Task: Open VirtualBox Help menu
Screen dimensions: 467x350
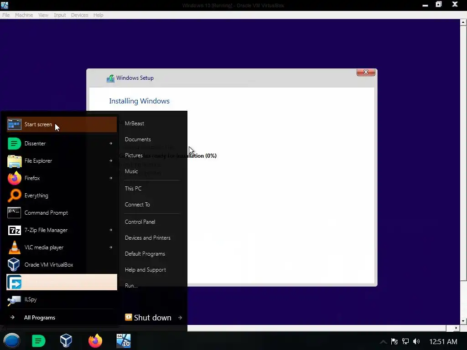Action: coord(99,15)
